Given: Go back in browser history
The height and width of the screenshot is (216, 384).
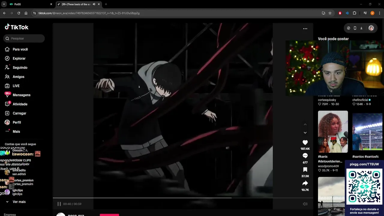Looking at the screenshot, I should pos(4,13).
